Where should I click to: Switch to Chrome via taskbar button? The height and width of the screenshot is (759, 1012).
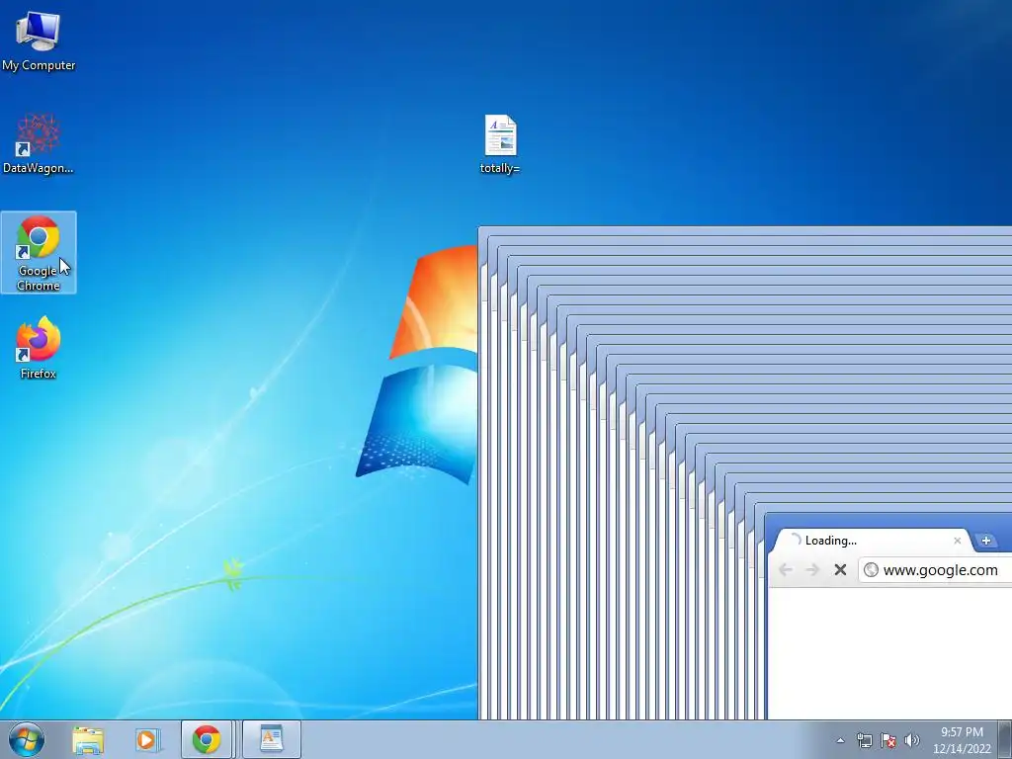pos(206,739)
